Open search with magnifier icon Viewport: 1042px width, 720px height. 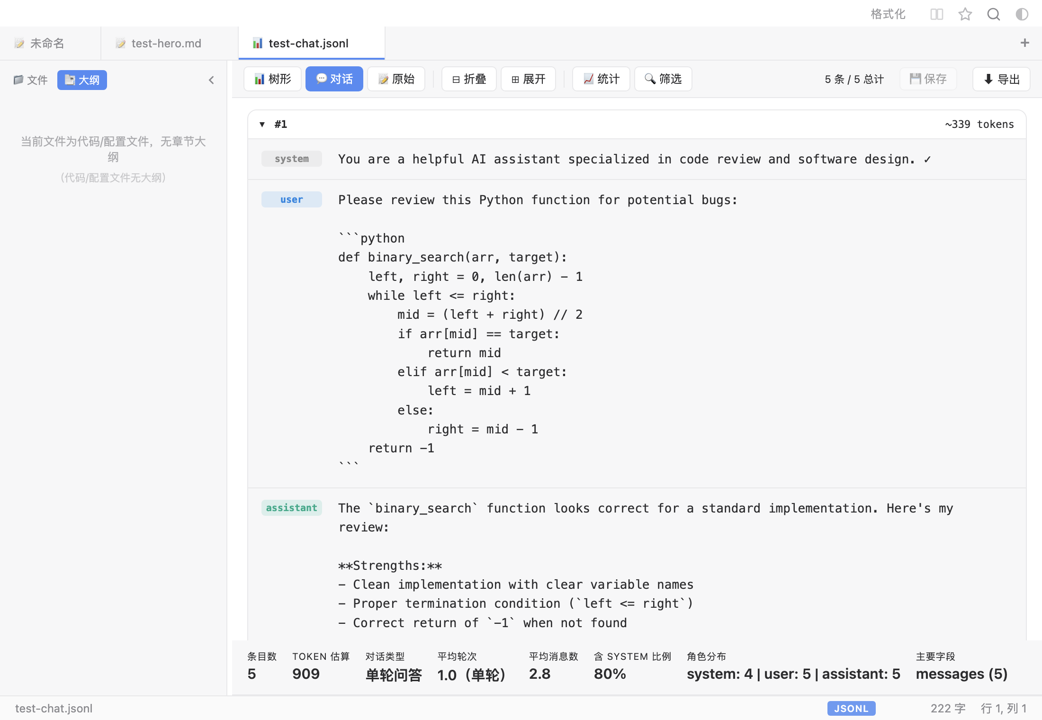pos(993,14)
